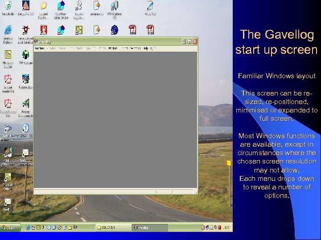The width and height of the screenshot is (321, 240).
Task: Open the Adobe Photoshop desktop shortcut
Action: pyautogui.click(x=8, y=152)
